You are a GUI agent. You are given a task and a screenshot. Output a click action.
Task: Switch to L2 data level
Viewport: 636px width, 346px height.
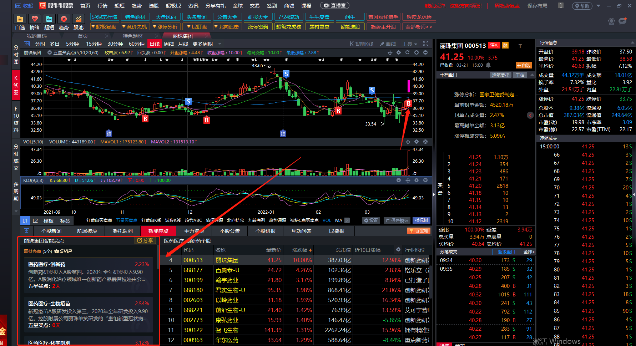pos(35,220)
